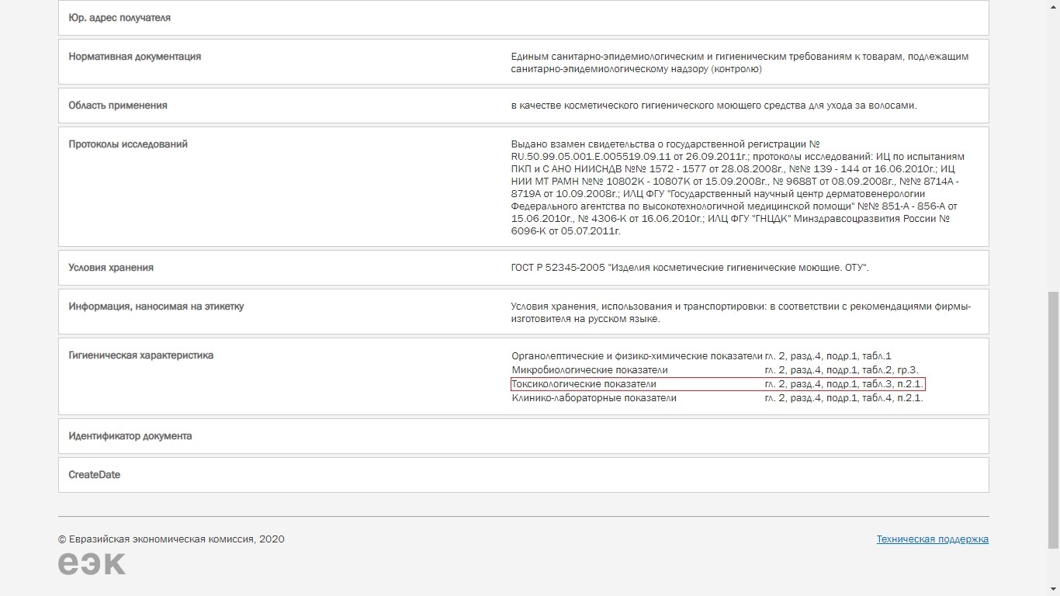Click the research protocols description paragraph
The image size is (1060, 596).
click(x=737, y=188)
